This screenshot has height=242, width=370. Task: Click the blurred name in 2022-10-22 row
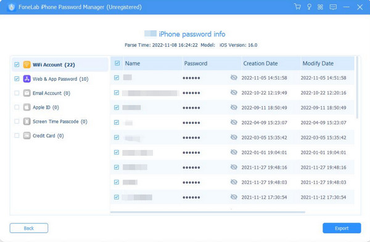(x=150, y=93)
